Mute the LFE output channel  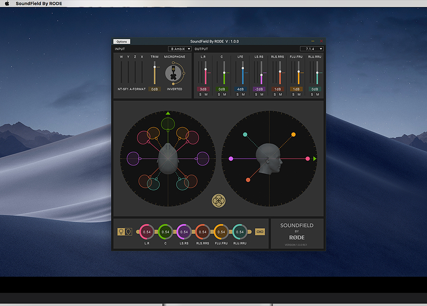tap(243, 94)
